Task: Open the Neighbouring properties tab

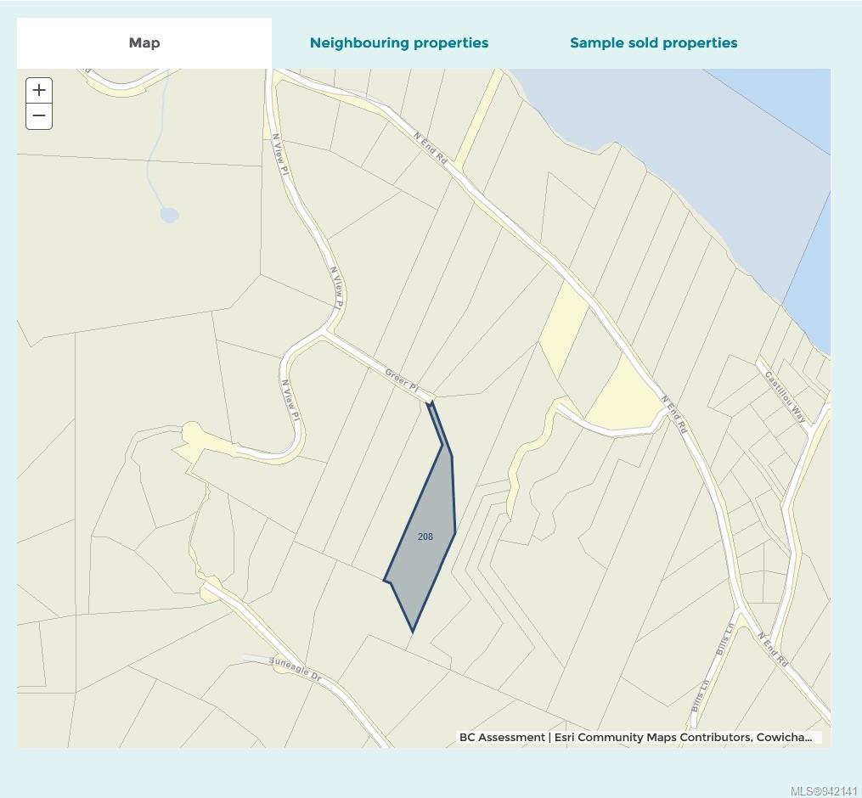Action: (399, 43)
